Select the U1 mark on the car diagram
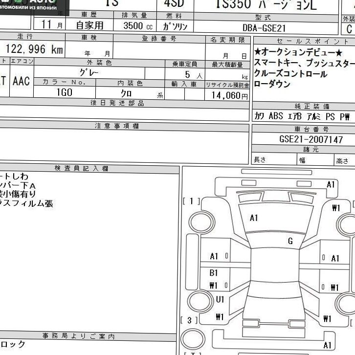This screenshot has width=355, height=355. click(220, 299)
